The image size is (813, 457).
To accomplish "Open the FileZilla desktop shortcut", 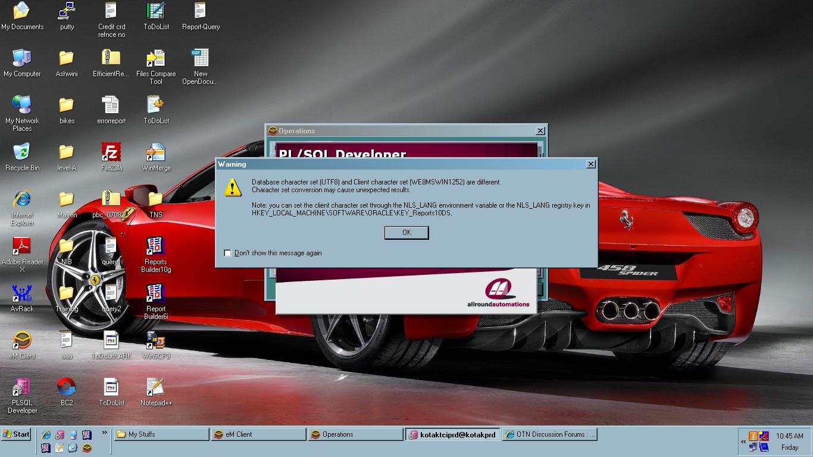I will (x=111, y=152).
